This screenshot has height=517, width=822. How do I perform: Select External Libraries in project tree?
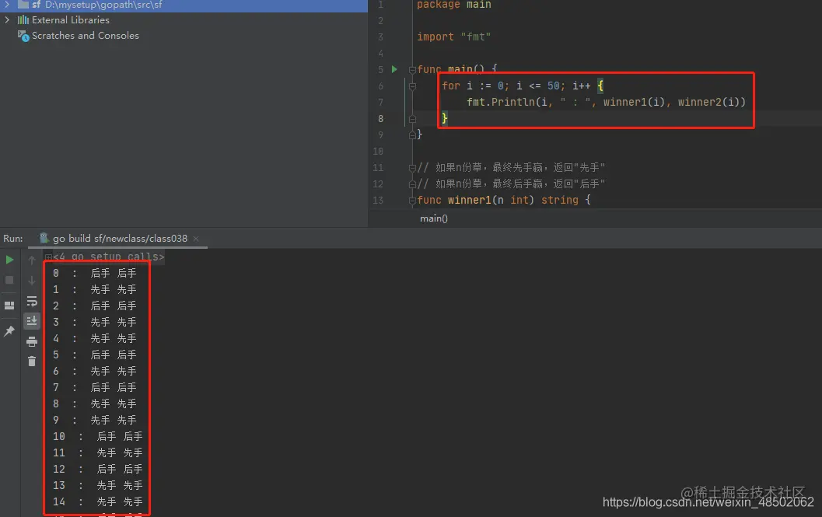pos(70,20)
